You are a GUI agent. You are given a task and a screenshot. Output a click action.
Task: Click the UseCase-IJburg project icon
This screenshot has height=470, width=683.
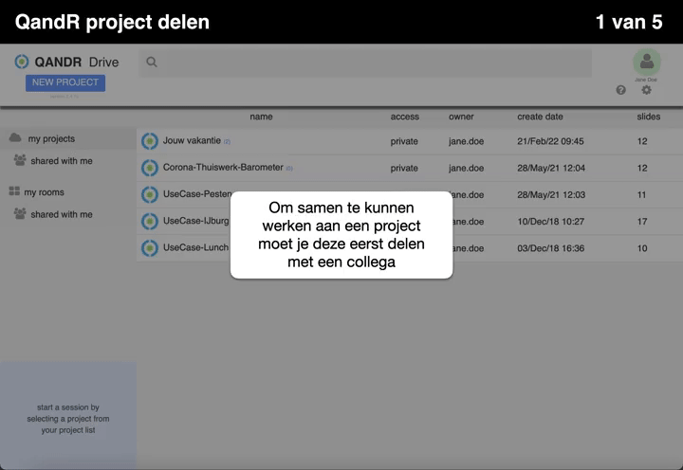pos(150,221)
